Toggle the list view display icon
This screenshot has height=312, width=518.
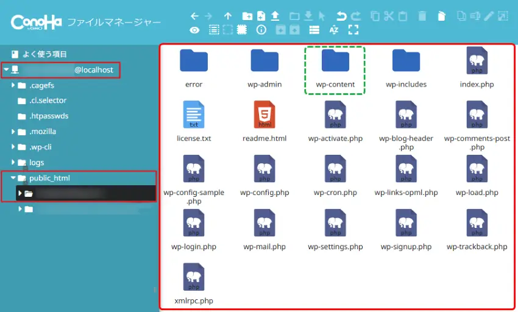point(314,30)
